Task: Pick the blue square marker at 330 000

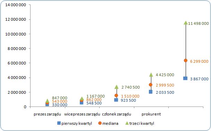Action: tap(47, 104)
